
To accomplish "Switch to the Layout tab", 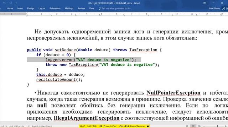I will 42,9.
